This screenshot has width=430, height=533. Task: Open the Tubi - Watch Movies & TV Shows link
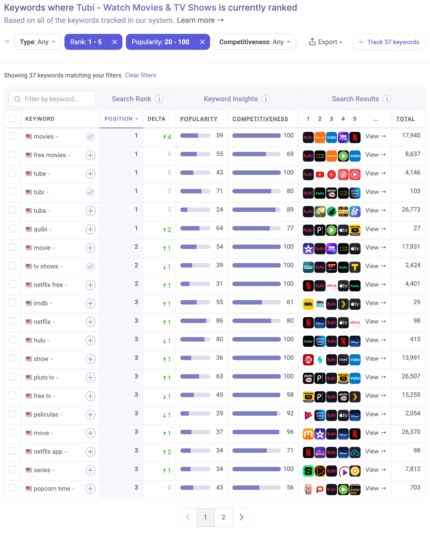[146, 7]
